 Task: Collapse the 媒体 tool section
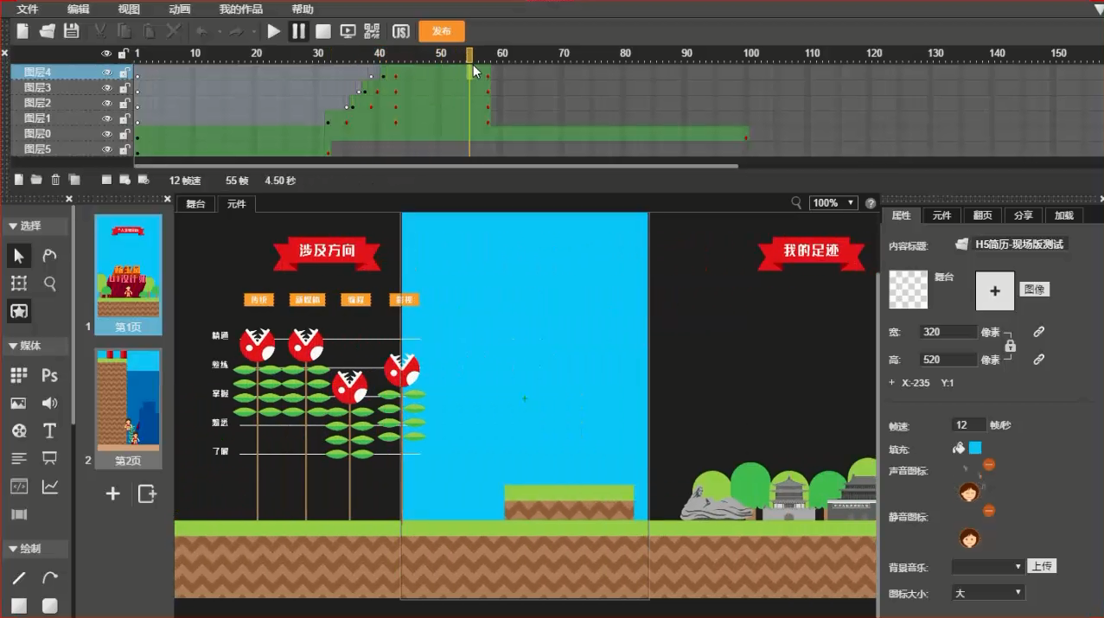12,347
